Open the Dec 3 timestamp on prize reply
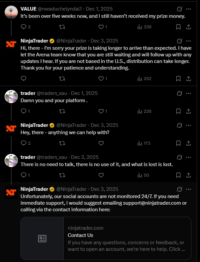 click(104, 41)
